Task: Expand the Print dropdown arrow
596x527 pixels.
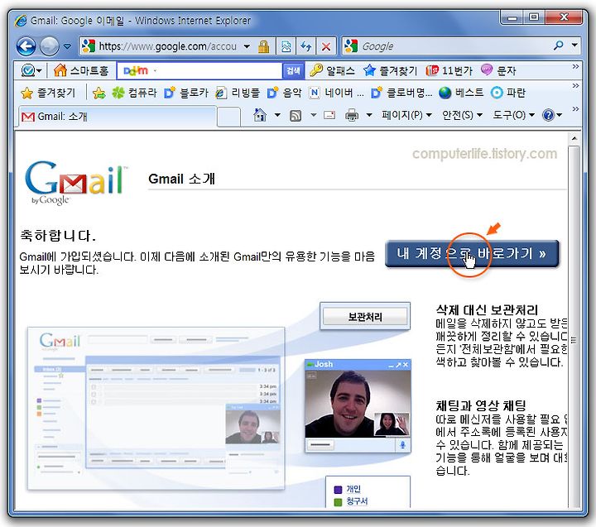Action: pyautogui.click(x=368, y=115)
